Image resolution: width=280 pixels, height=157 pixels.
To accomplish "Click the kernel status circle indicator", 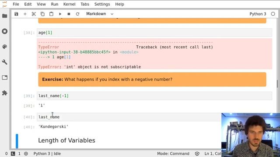I will [273, 14].
